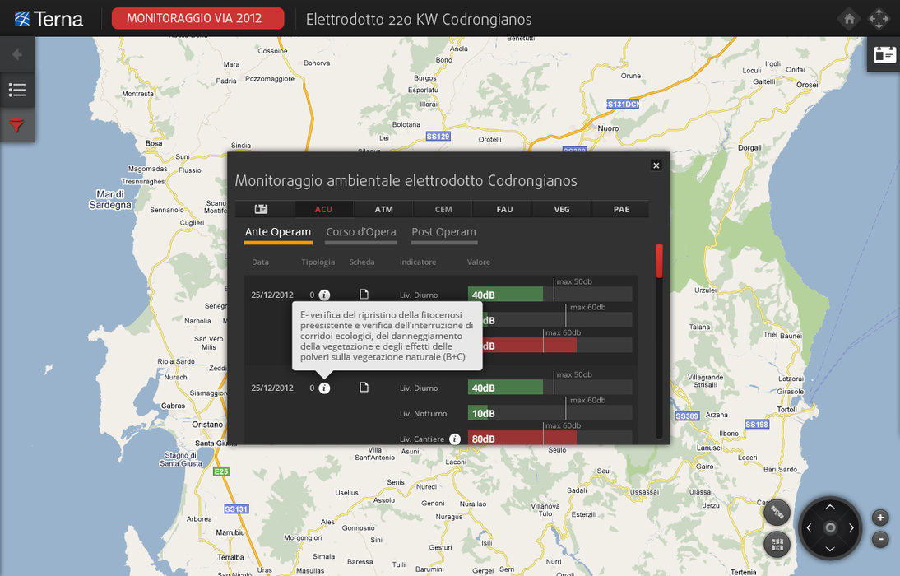900x576 pixels.
Task: Select the ATM monitoring tab
Action: coord(383,209)
